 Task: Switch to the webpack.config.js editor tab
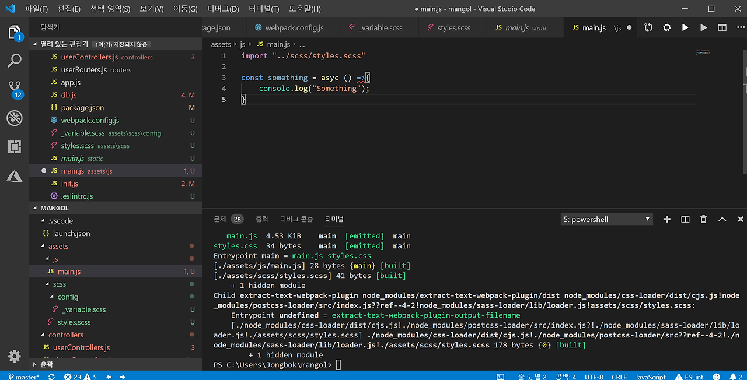pos(294,27)
